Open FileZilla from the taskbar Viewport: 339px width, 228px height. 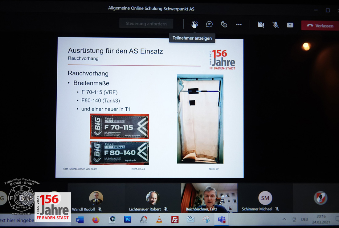pyautogui.click(x=175, y=220)
